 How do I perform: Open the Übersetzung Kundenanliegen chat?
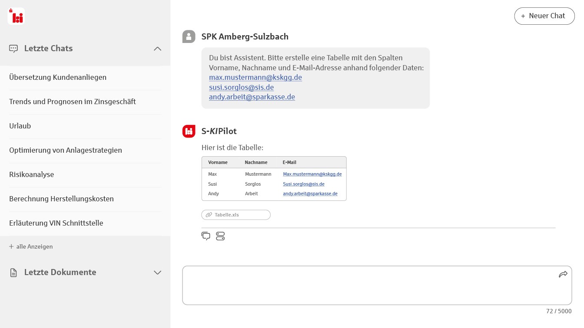tap(58, 77)
